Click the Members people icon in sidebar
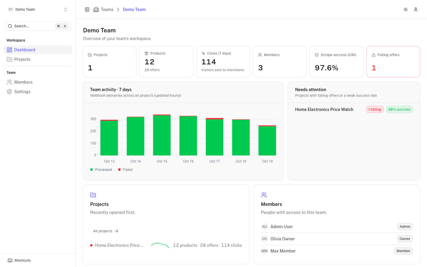The width and height of the screenshot is (427, 267). tap(9, 82)
